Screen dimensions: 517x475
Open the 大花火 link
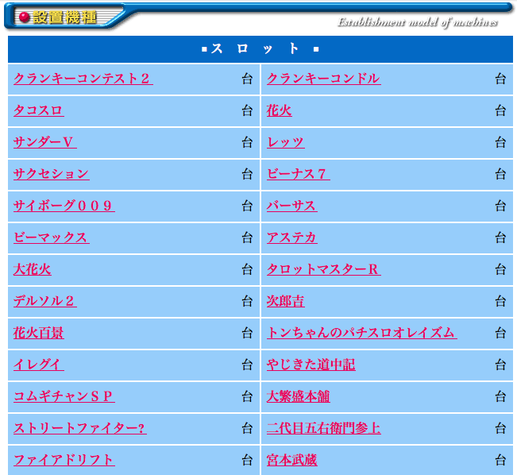33,269
